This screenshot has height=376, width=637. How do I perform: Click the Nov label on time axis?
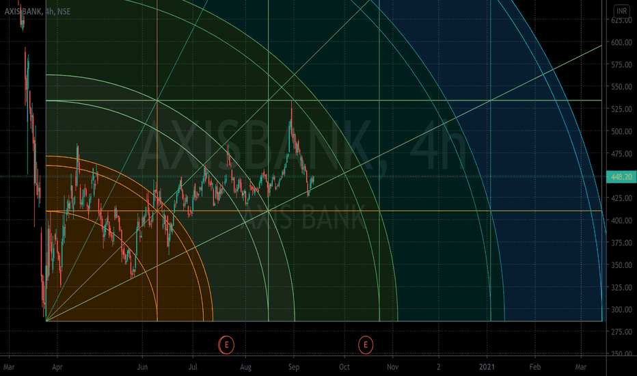pyautogui.click(x=392, y=367)
